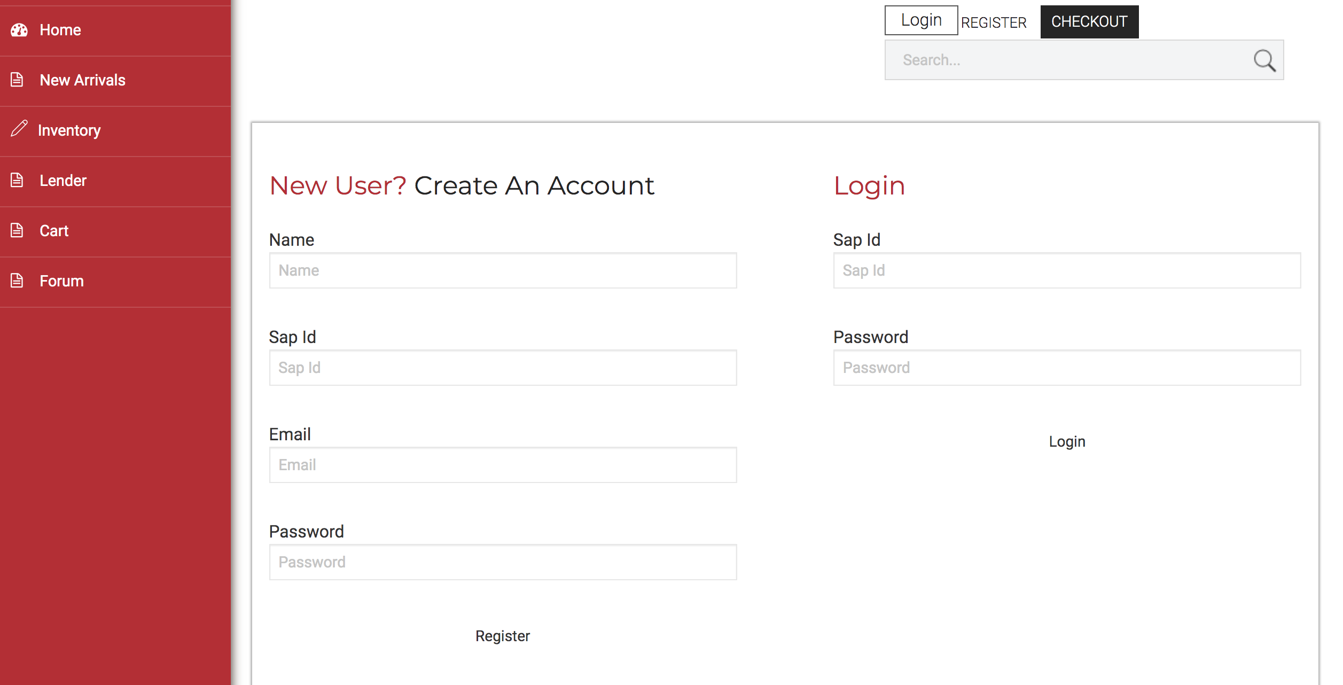Click the New Arrivals document icon

pos(17,80)
